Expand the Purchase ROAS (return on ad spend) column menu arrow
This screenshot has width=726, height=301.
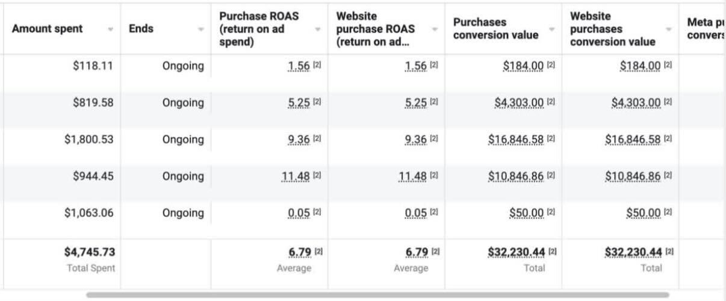[x=318, y=29]
